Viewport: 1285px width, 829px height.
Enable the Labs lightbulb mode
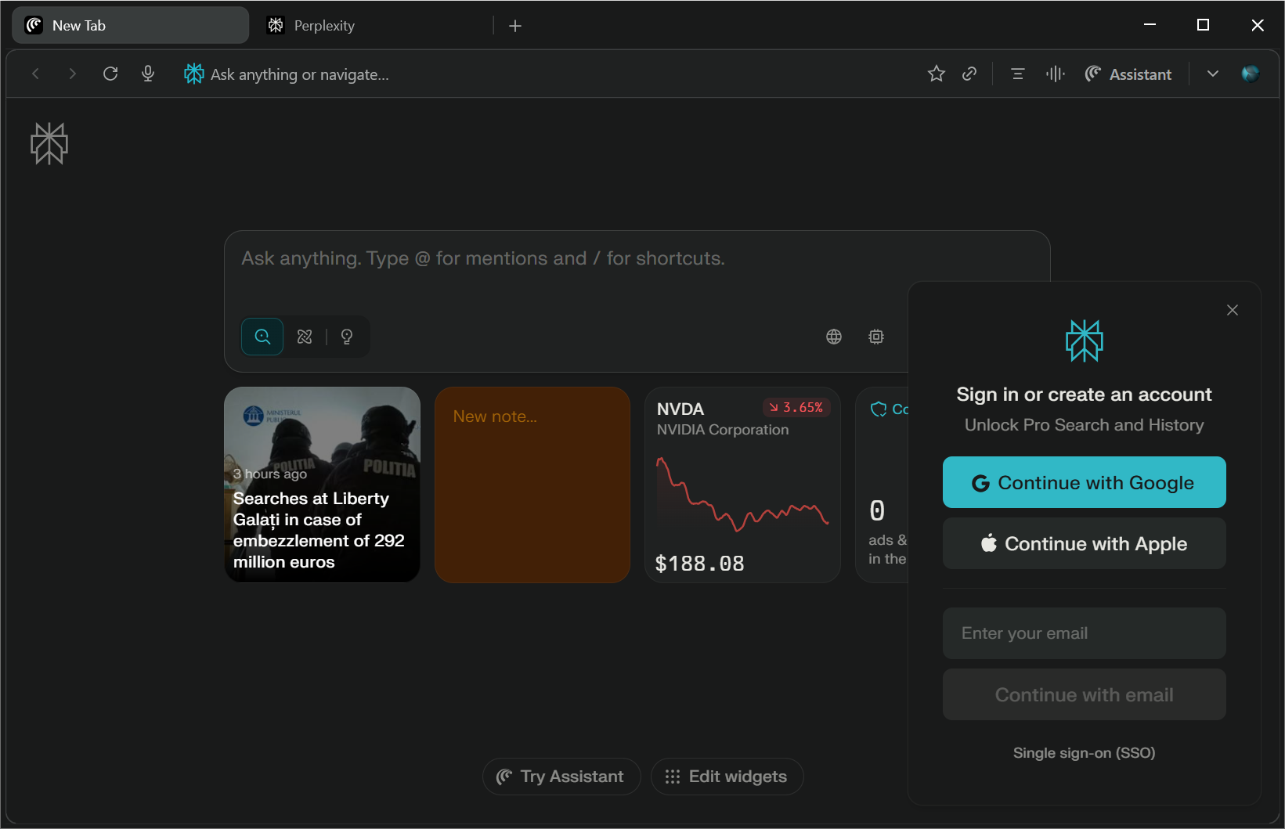tap(347, 337)
